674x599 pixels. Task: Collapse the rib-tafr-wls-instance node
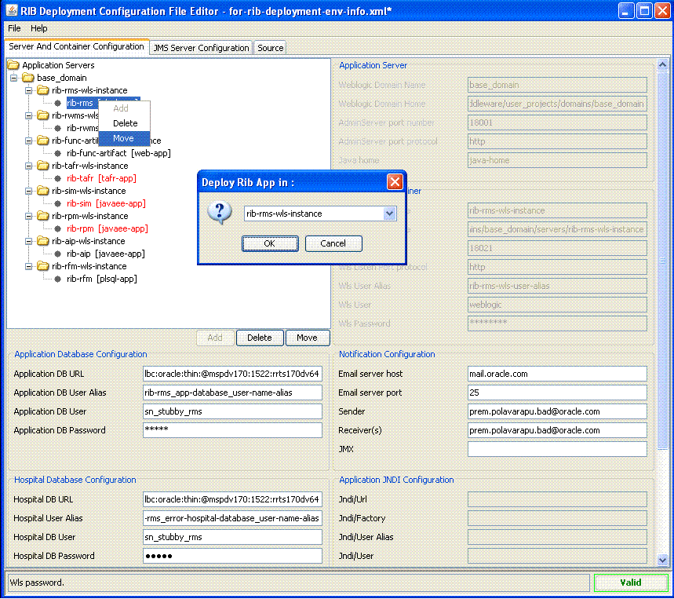pyautogui.click(x=28, y=166)
